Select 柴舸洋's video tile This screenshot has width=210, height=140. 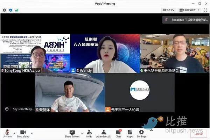tap(70, 93)
